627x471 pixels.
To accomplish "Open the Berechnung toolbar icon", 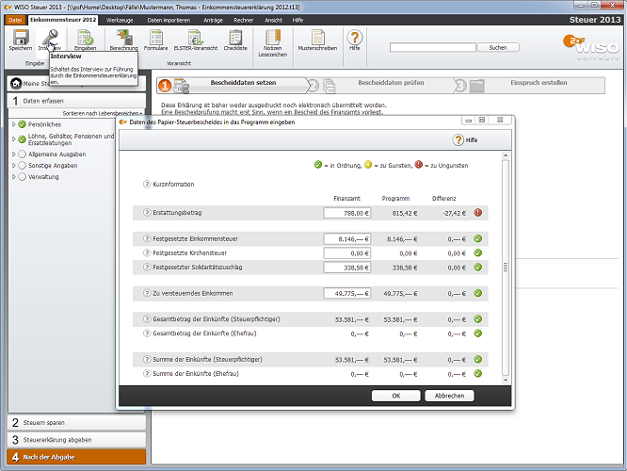I will [x=124, y=38].
